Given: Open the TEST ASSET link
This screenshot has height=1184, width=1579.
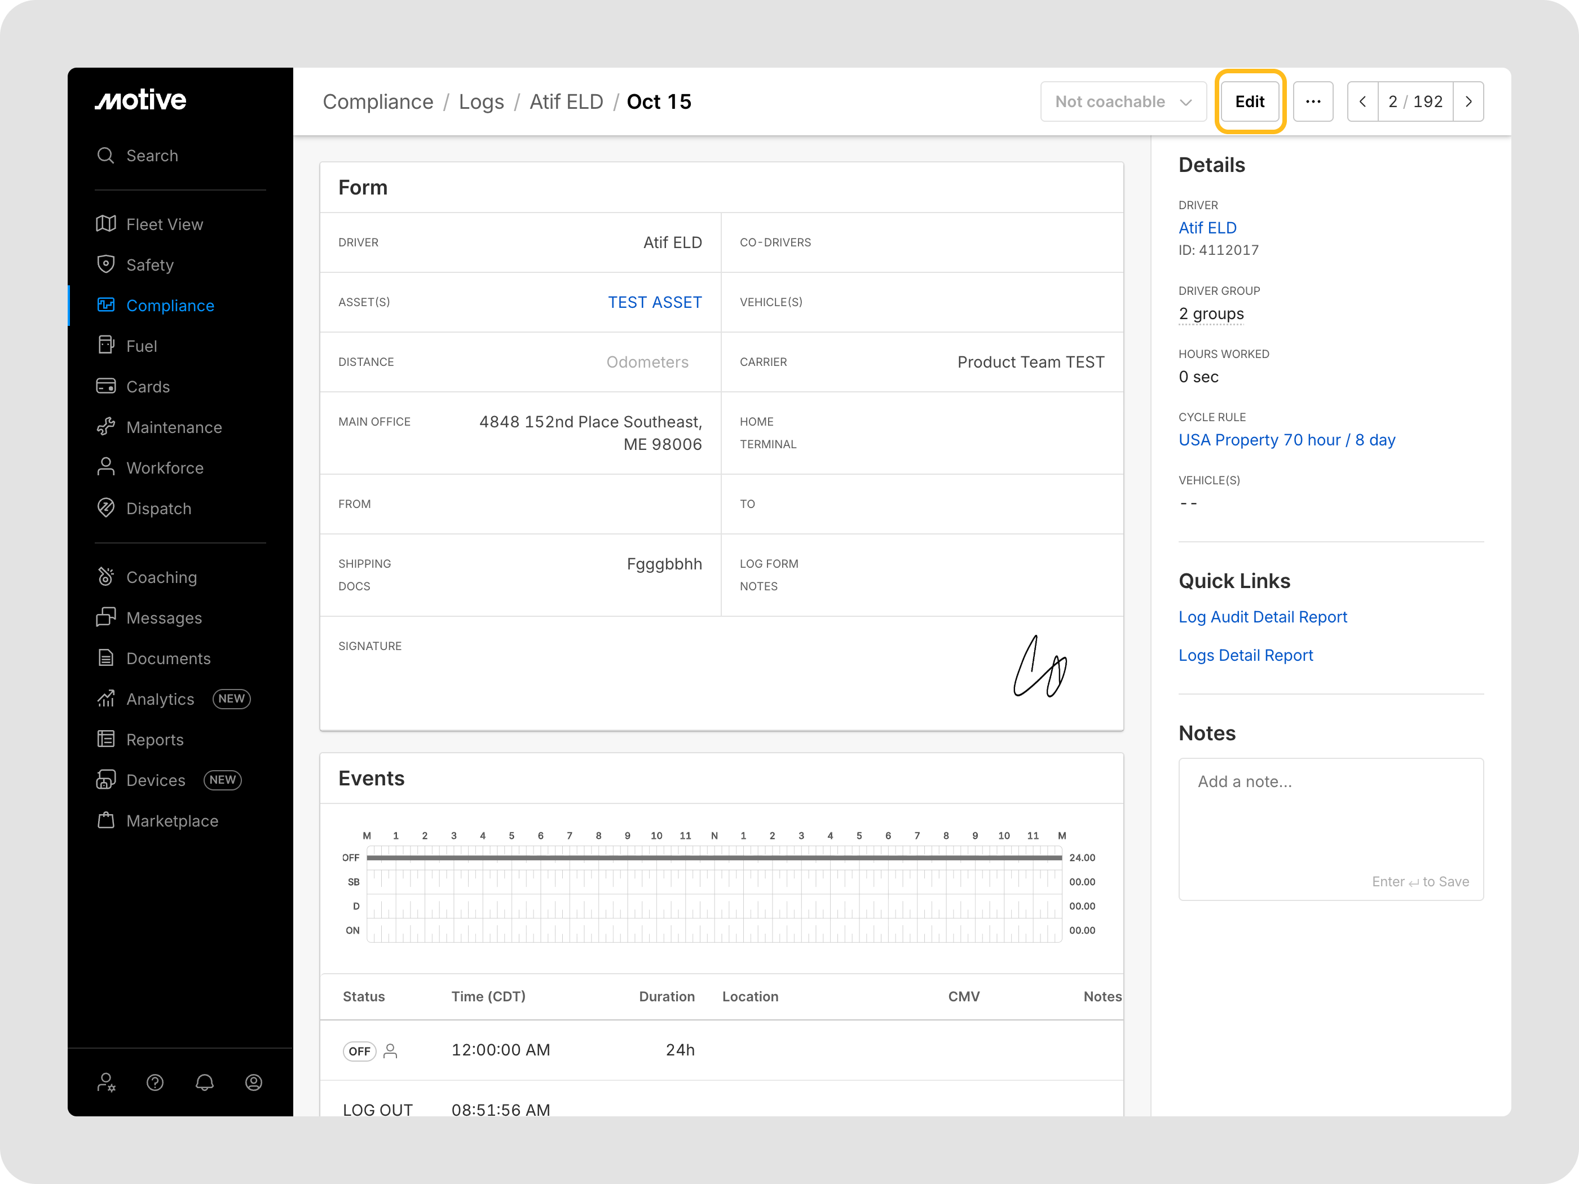Looking at the screenshot, I should (x=654, y=302).
